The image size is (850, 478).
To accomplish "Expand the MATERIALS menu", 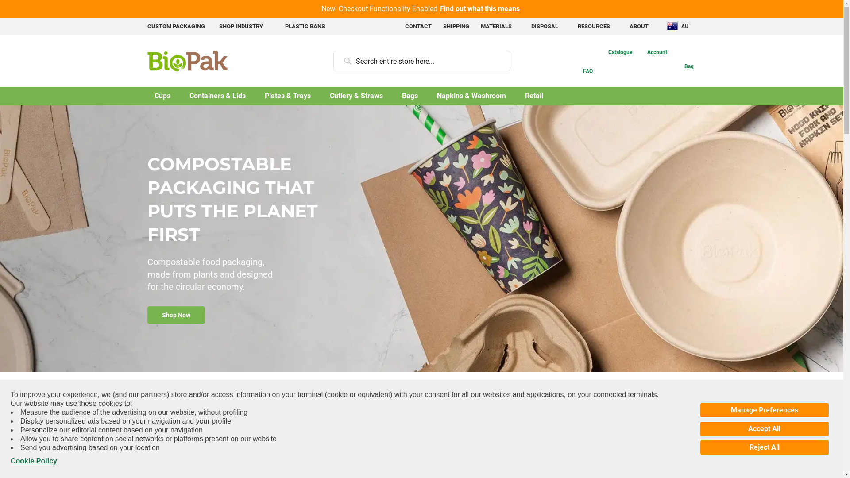I will point(496,27).
